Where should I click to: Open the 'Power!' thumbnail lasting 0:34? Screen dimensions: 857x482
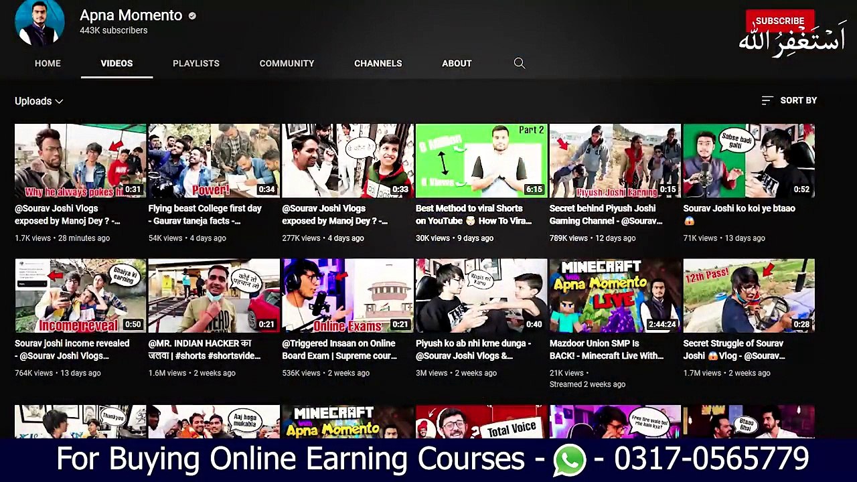[214, 161]
